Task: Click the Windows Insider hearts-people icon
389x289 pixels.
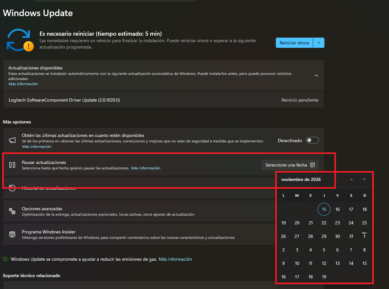Action: [12, 234]
